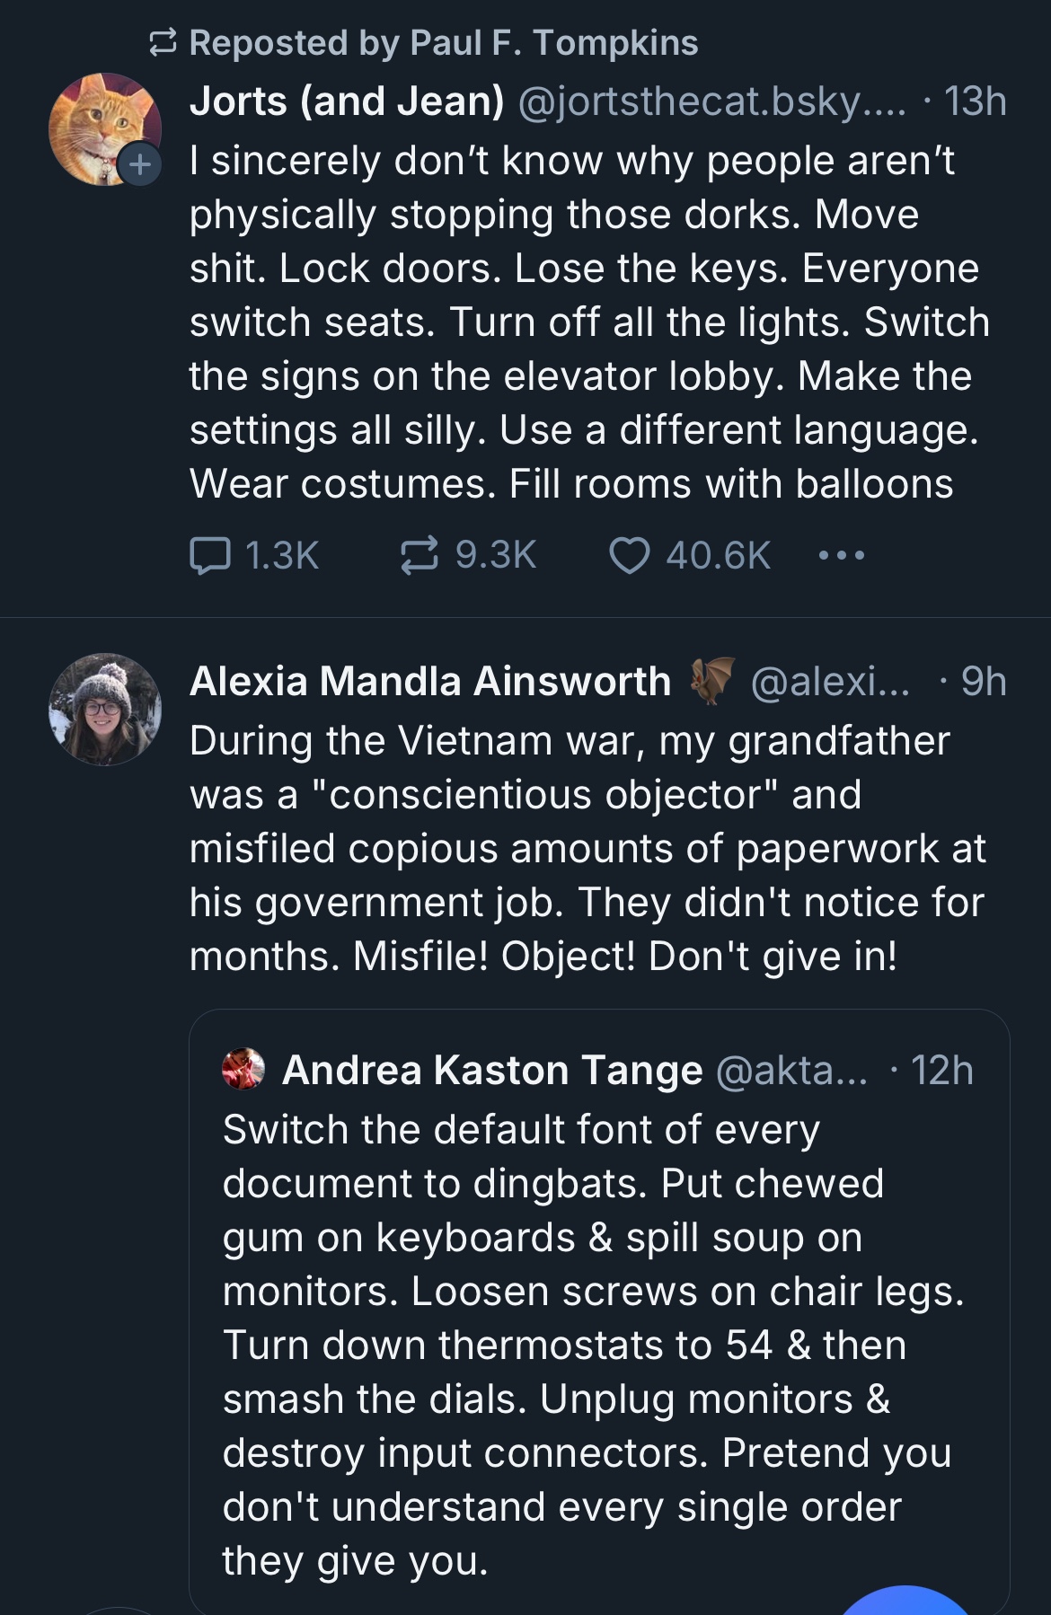This screenshot has height=1615, width=1051.
Task: Open the 13h timestamp on Jorts post
Action: pos(975,101)
